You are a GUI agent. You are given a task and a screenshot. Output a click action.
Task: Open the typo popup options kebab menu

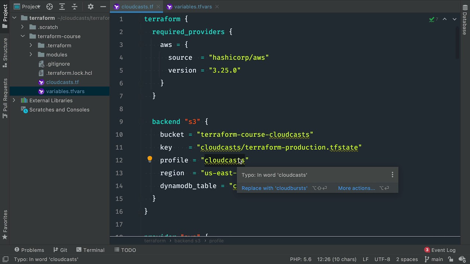393,175
